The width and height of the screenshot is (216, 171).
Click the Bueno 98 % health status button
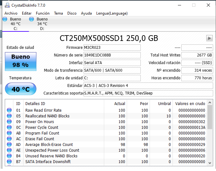pyautogui.click(x=21, y=62)
